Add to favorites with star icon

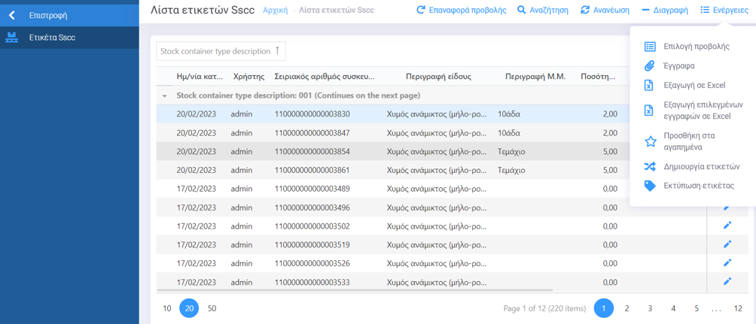tap(651, 141)
